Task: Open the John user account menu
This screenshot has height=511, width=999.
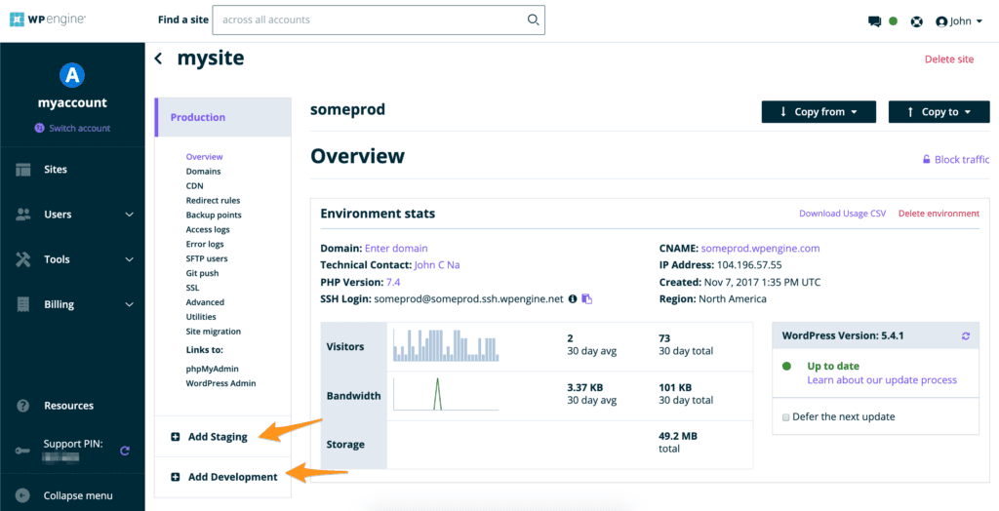Action: (954, 21)
